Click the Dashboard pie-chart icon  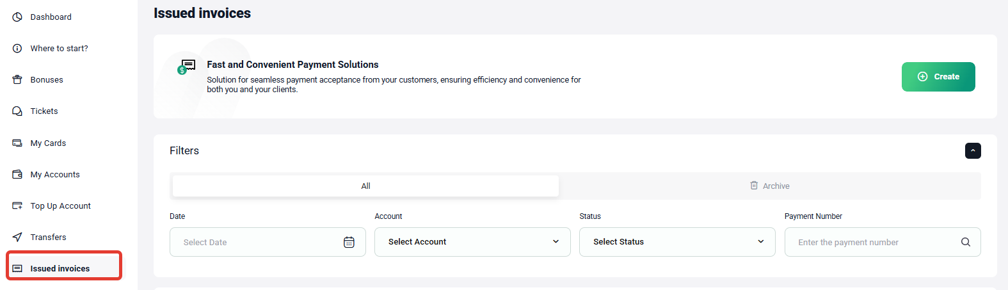pos(17,17)
